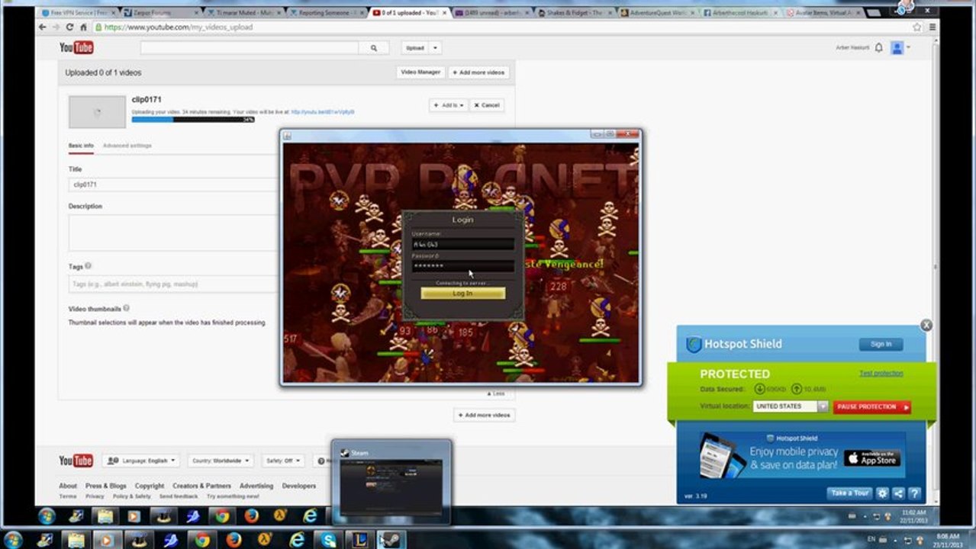
Task: Collapse the upload details with Less
Action: 496,393
